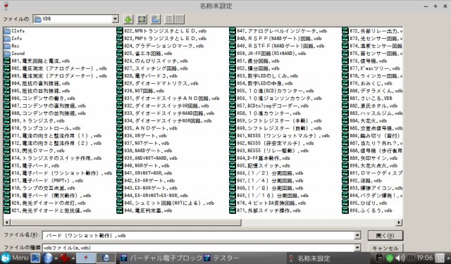Select the icon of 058.10進カウンター.vdb
451x264 pixels.
point(233,113)
